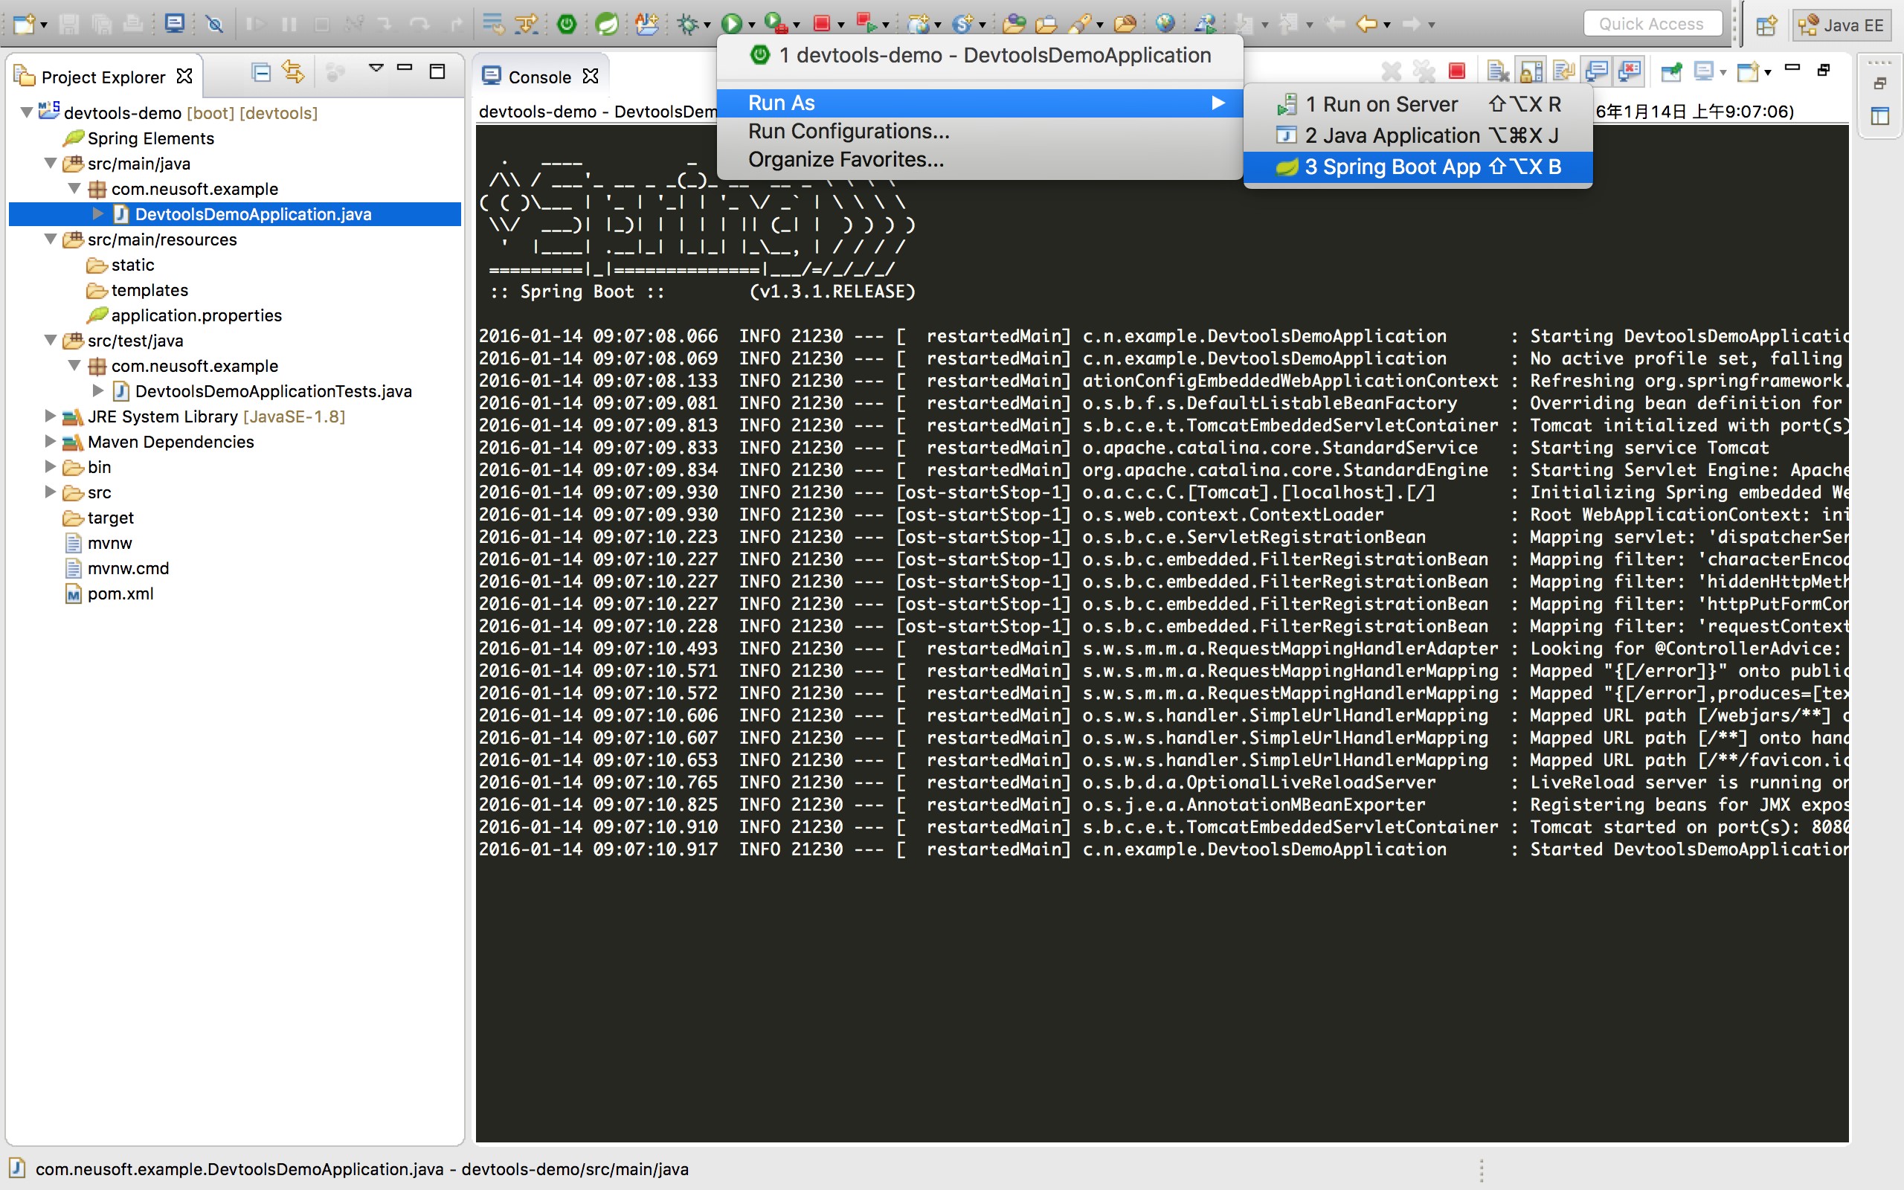
Task: Choose 3 Spring Boot App submenu item
Action: (x=1418, y=167)
